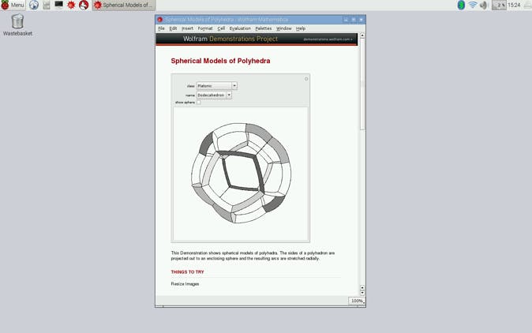Open the File menu
The width and height of the screenshot is (532, 333).
pos(161,28)
